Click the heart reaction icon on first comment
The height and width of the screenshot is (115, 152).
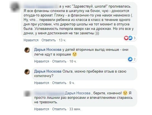126,38
